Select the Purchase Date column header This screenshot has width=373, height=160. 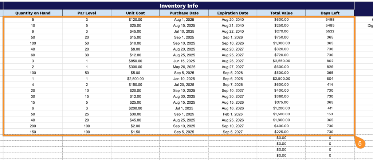tap(184, 13)
